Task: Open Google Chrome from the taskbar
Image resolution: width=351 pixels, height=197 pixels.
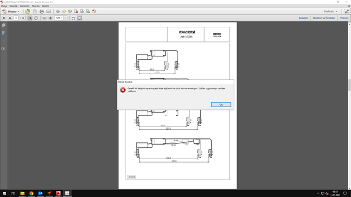Action: coord(31,193)
